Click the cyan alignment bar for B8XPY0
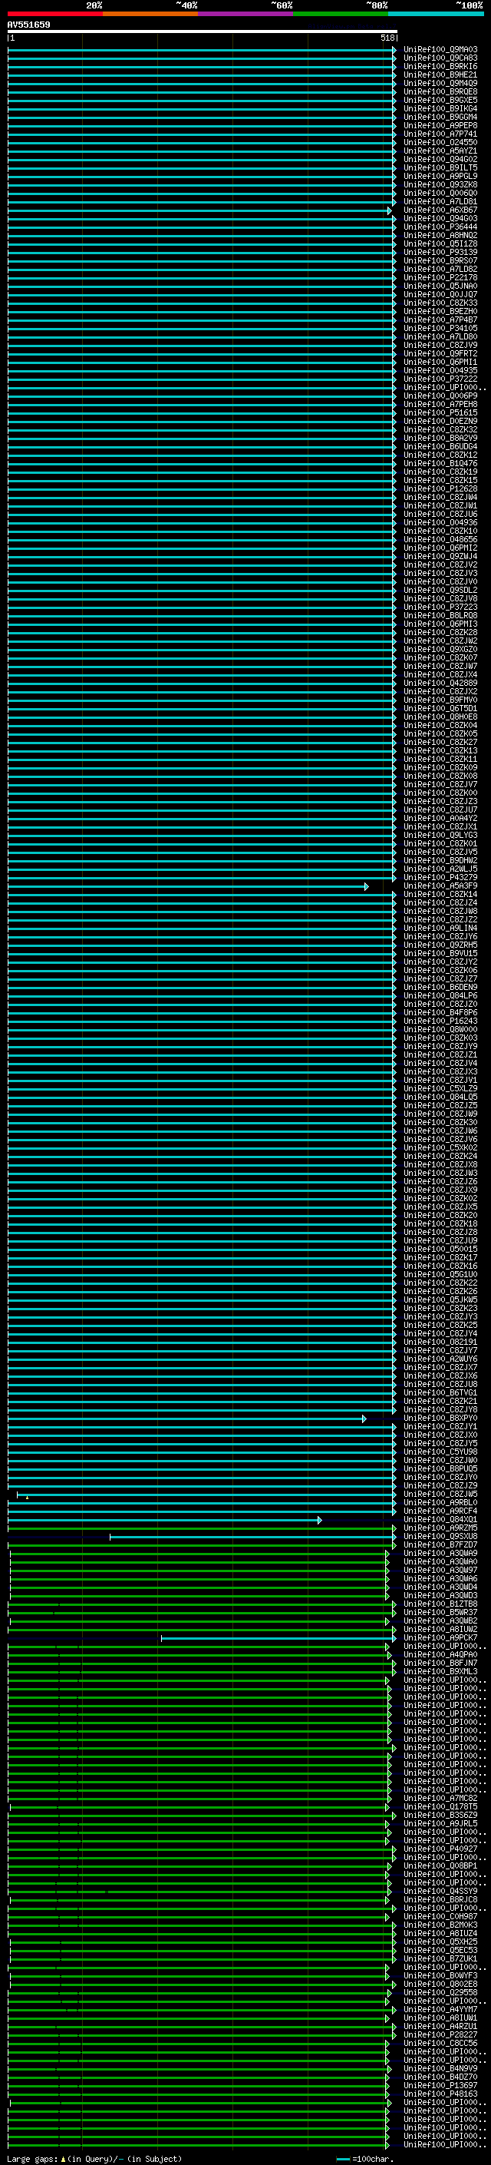Image resolution: width=491 pixels, height=2165 pixels. pos(187,1419)
